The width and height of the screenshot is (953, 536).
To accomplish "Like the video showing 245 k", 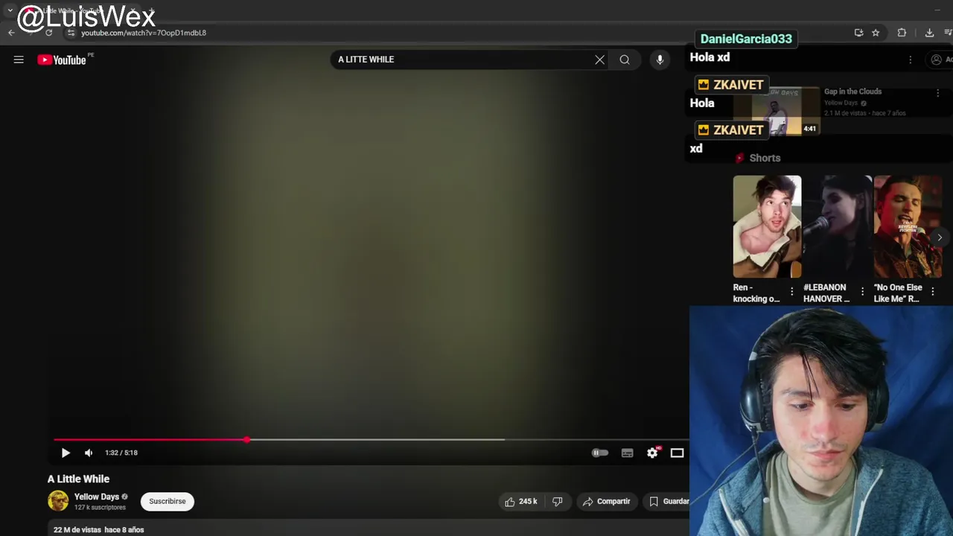I will click(521, 502).
